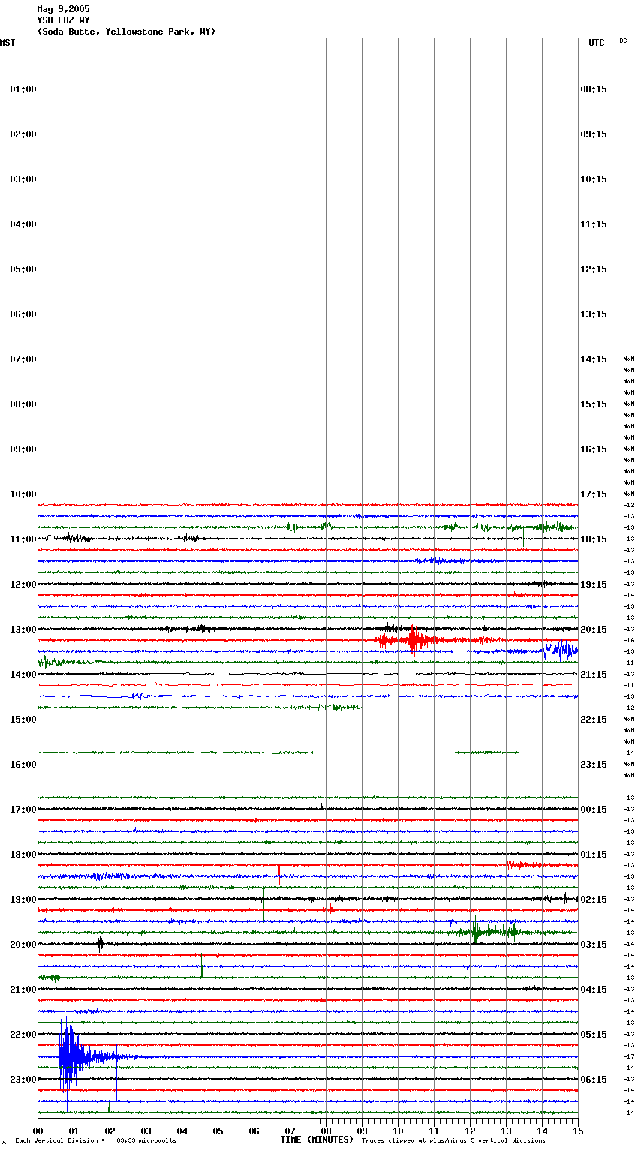Click the date header May 9,2005
Screen dimensions: 638x1151
(x=63, y=9)
